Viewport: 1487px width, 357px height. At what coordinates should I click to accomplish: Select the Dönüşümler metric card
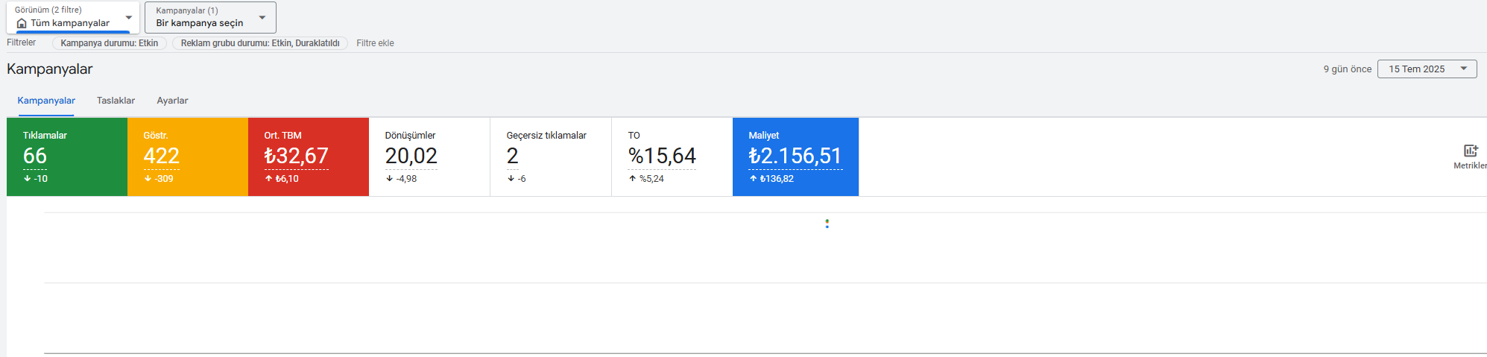(x=429, y=157)
